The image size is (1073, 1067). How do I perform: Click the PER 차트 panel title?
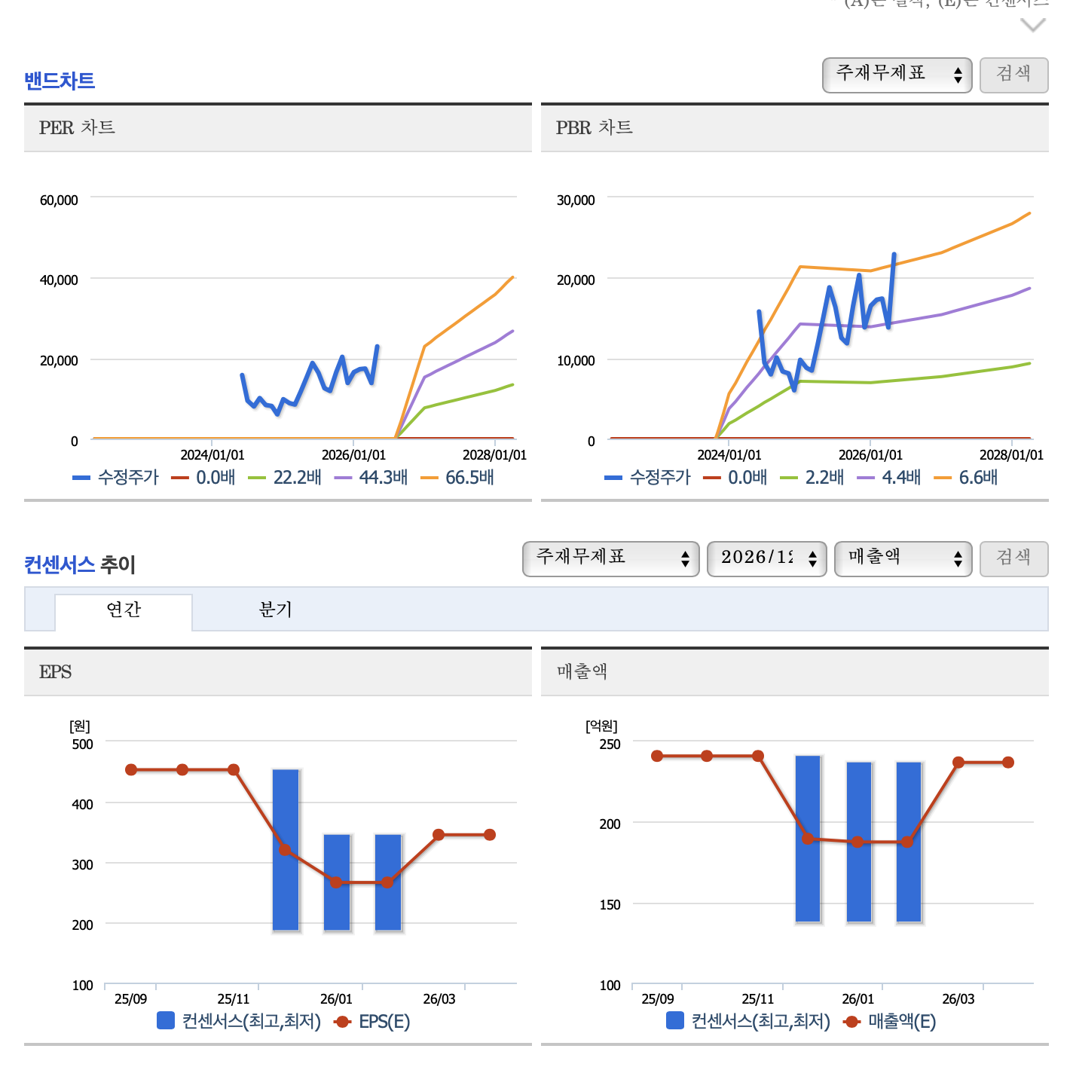77,127
